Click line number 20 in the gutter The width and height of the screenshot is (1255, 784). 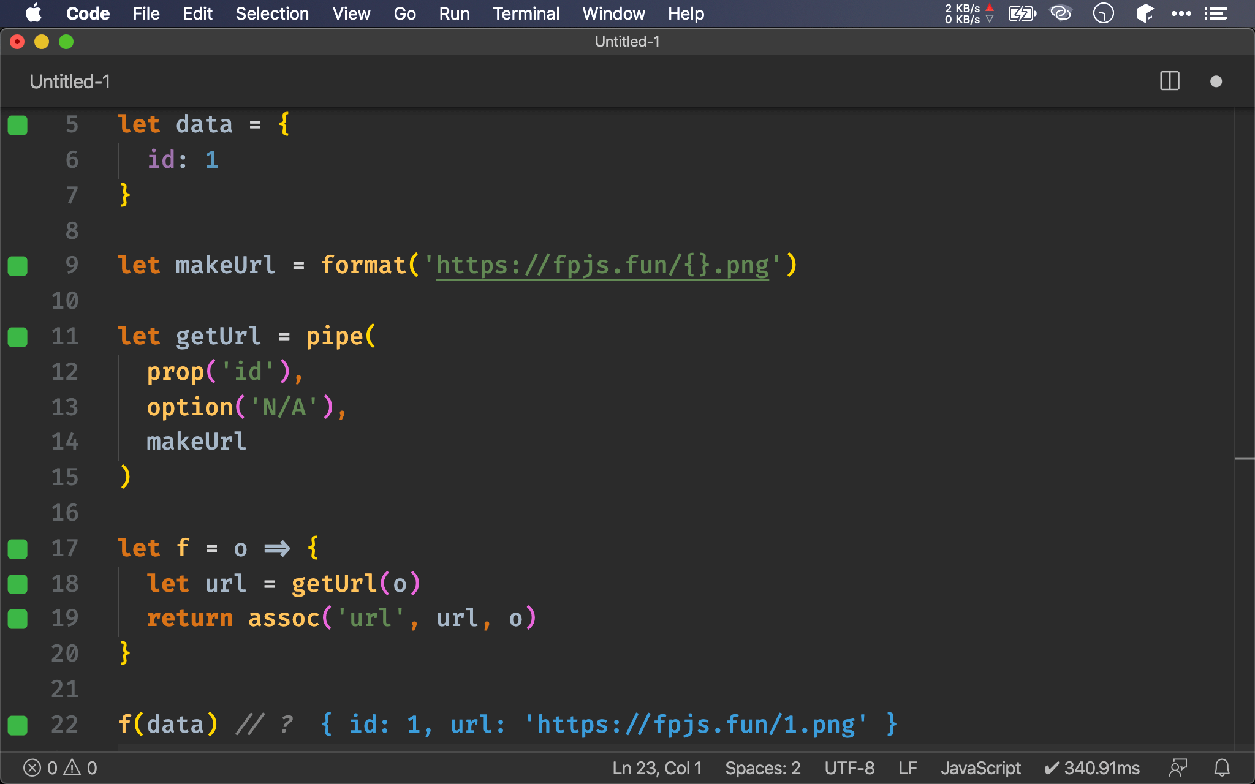[65, 654]
